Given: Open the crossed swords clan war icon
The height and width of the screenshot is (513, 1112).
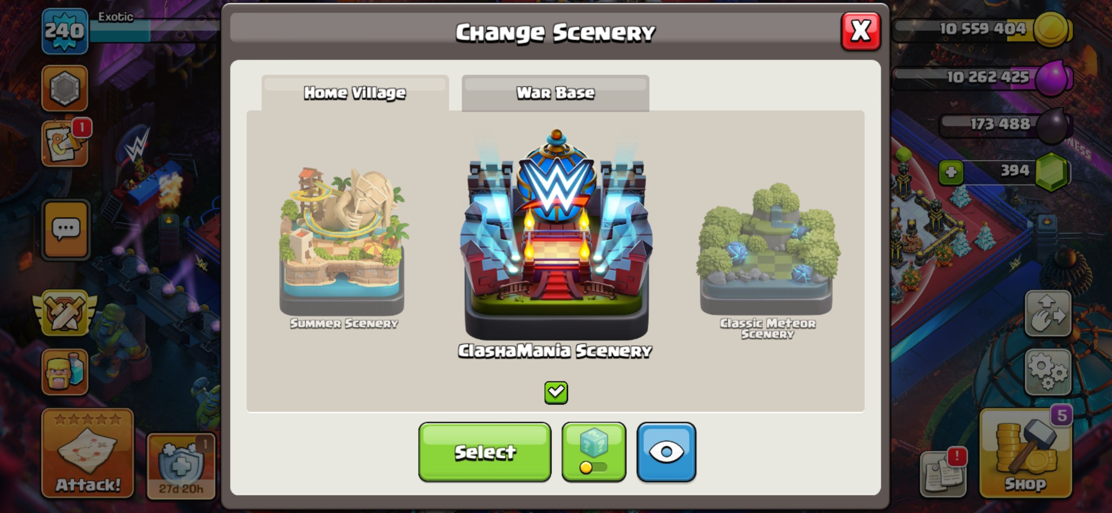Looking at the screenshot, I should (65, 313).
